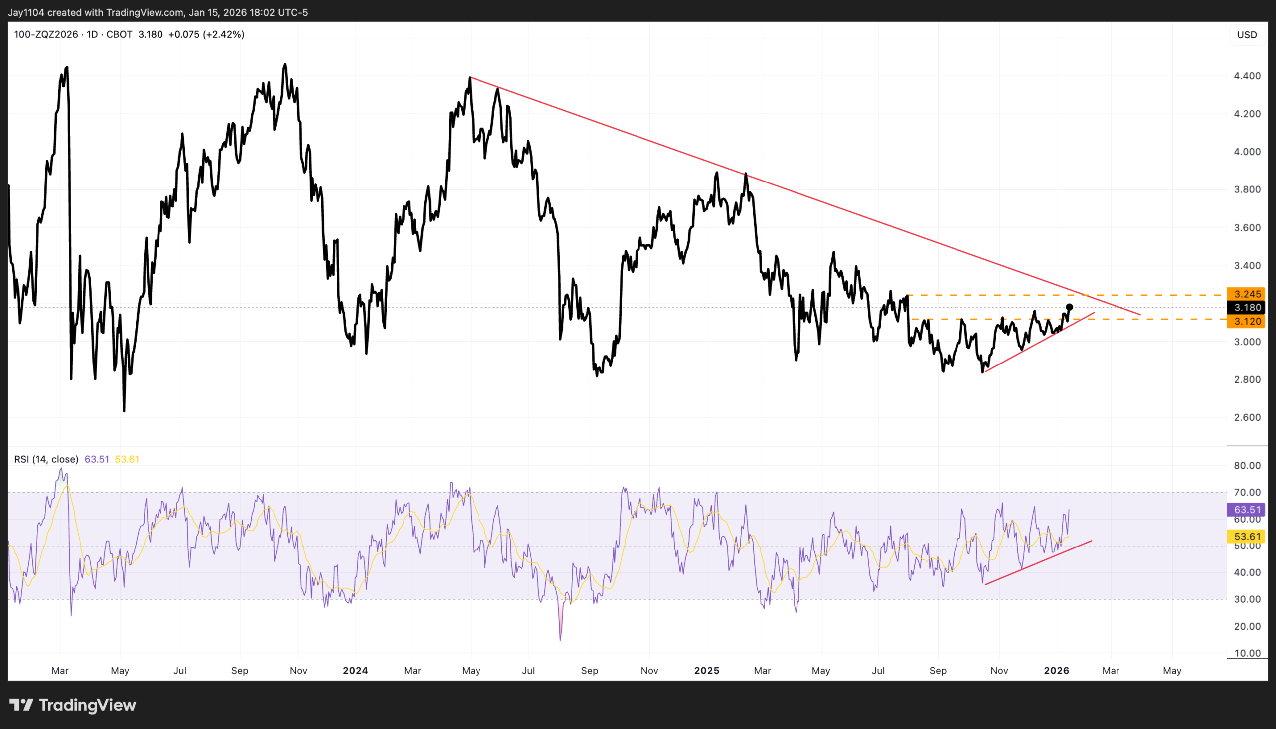
Task: Click the 2025 year label on time axis
Action: 707,671
